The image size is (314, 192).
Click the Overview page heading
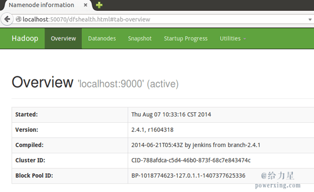(42, 82)
